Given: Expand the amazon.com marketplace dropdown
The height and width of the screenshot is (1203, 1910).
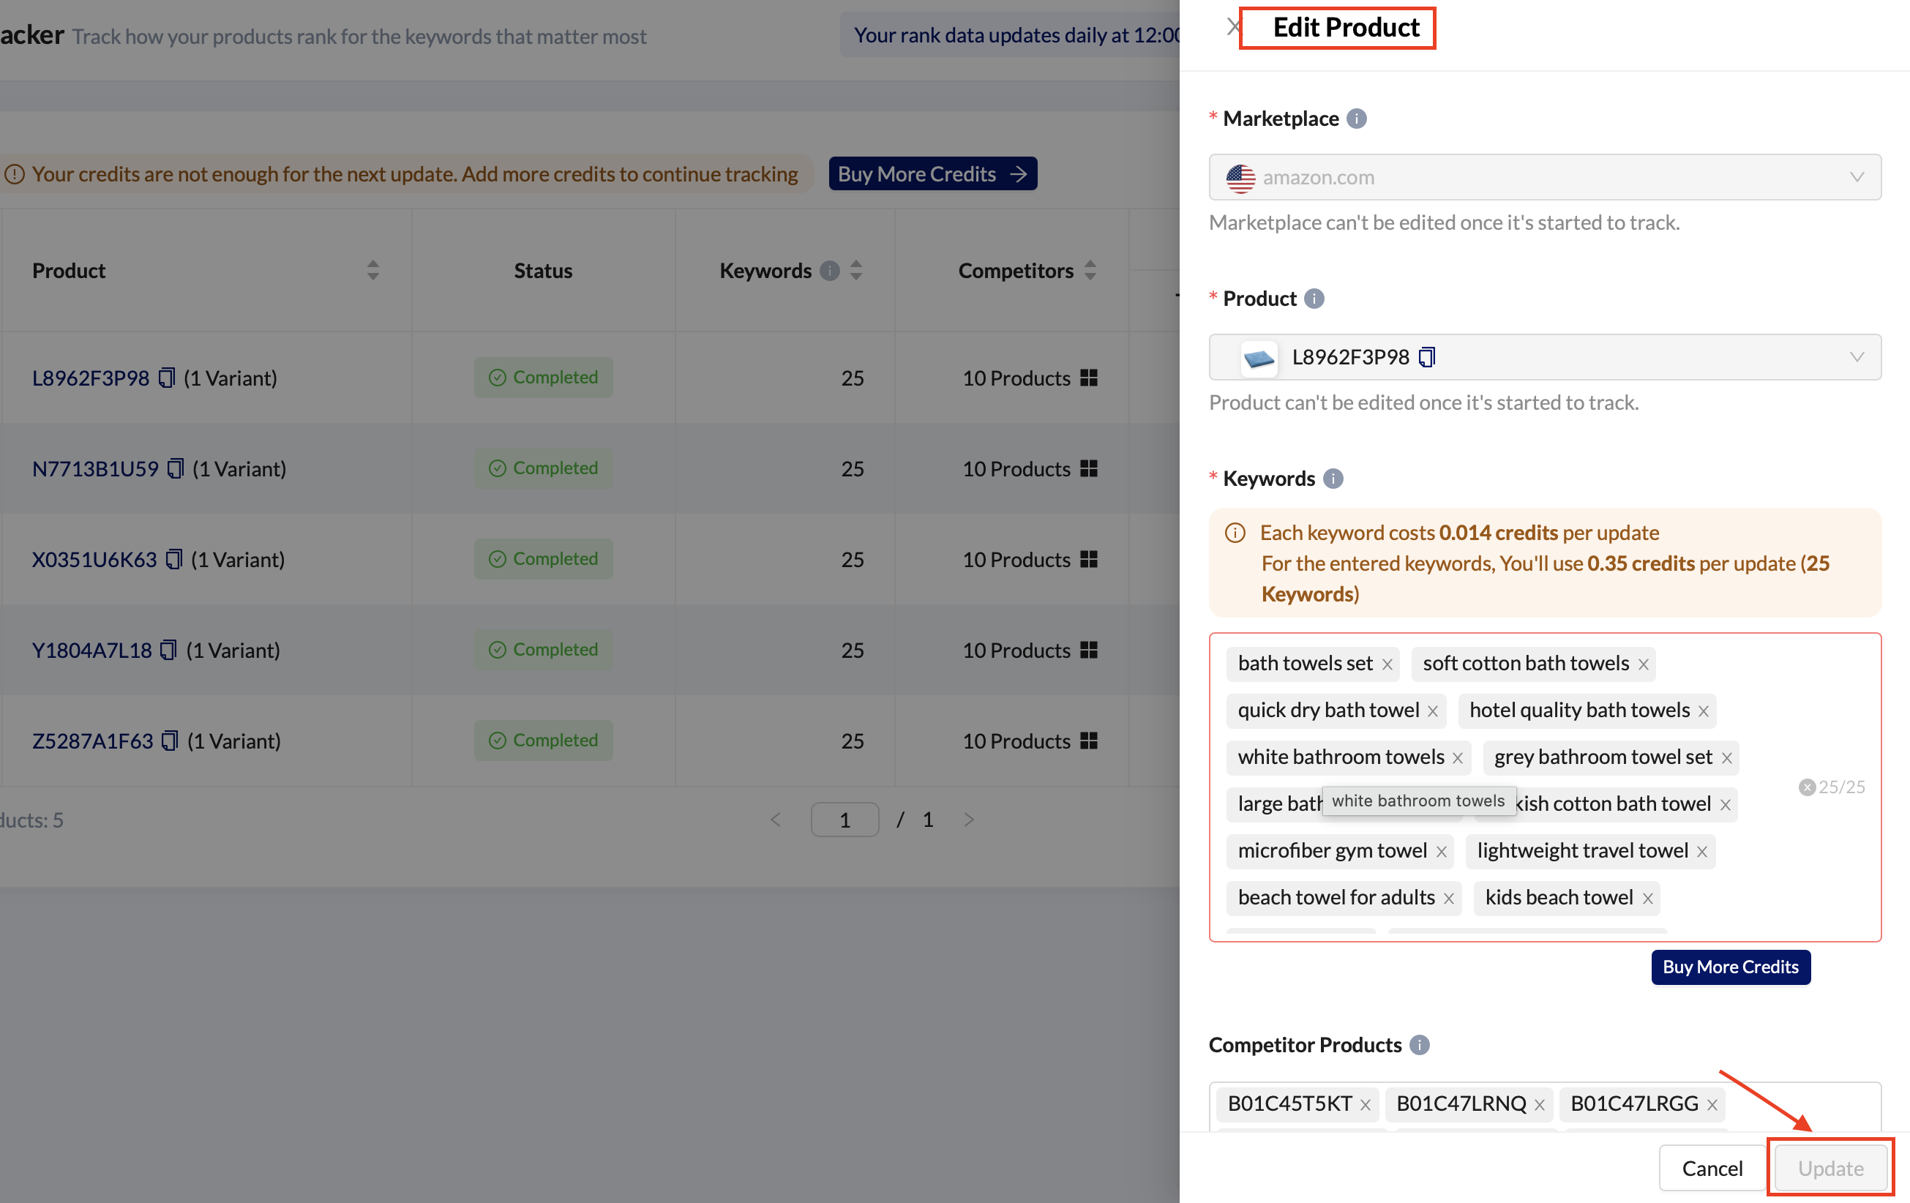Looking at the screenshot, I should click(x=1855, y=177).
